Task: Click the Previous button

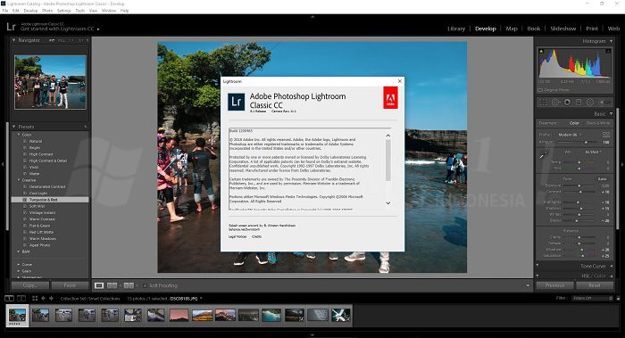Action: tap(554, 285)
